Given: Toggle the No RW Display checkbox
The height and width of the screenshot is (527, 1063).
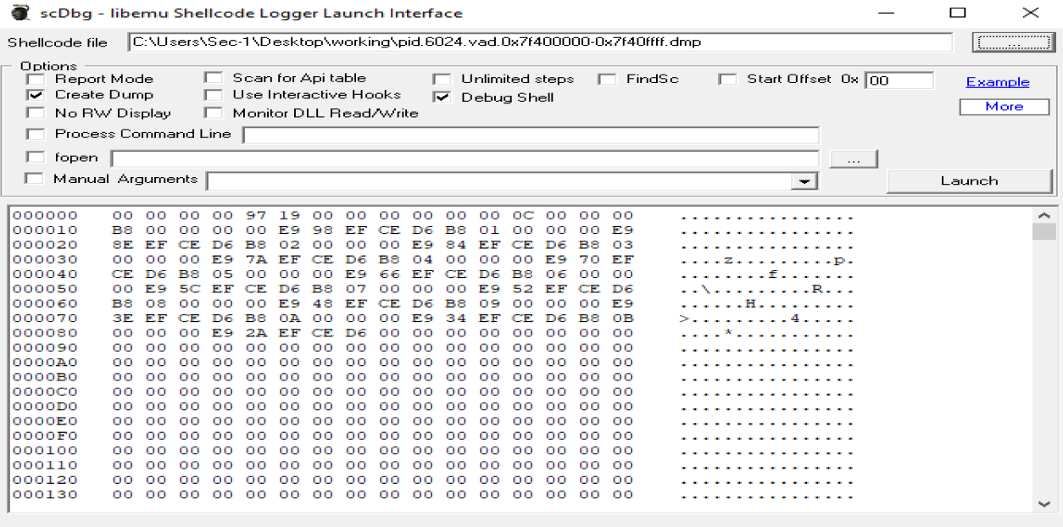Looking at the screenshot, I should pyautogui.click(x=35, y=113).
